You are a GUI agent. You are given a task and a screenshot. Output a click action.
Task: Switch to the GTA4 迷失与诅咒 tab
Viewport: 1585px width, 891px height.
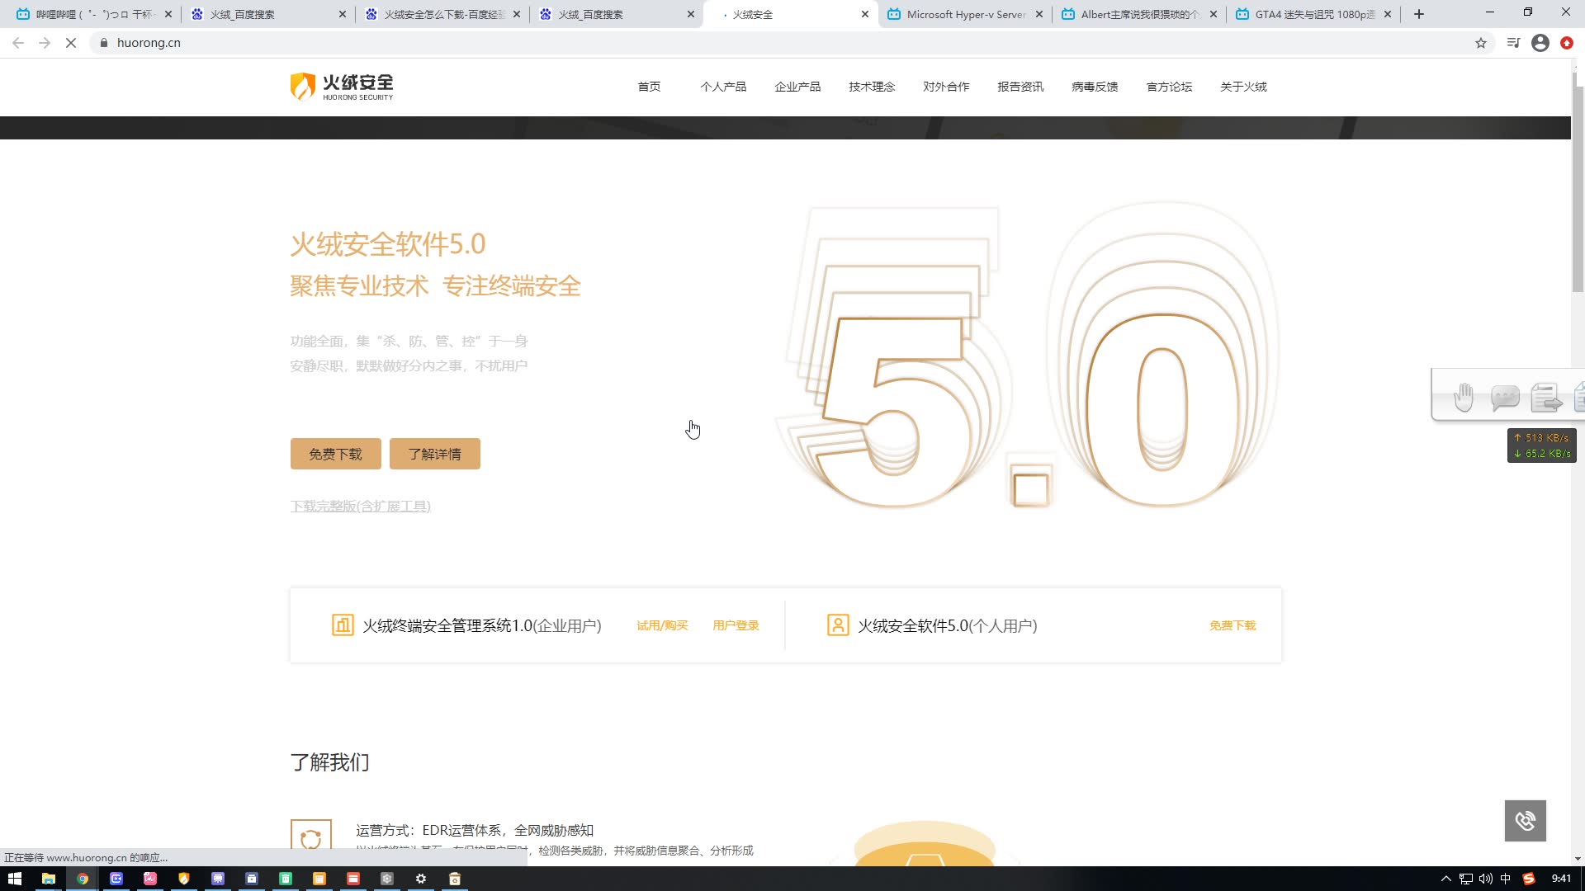tap(1313, 14)
